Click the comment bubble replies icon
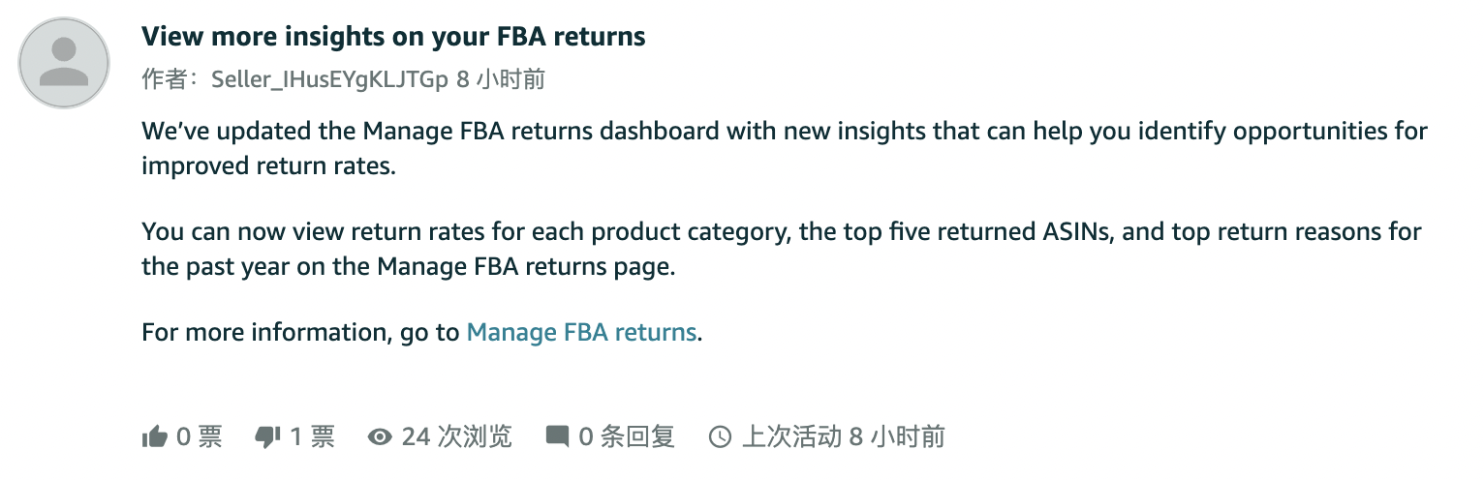The width and height of the screenshot is (1484, 480). (x=557, y=436)
